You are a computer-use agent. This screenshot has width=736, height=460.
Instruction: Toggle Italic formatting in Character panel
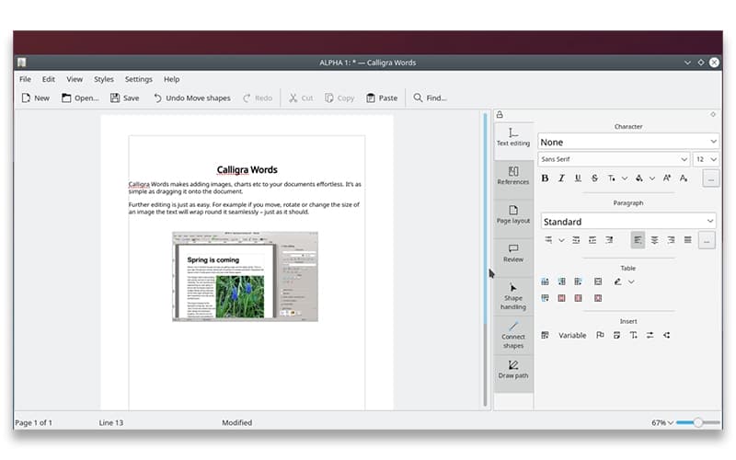pos(561,178)
